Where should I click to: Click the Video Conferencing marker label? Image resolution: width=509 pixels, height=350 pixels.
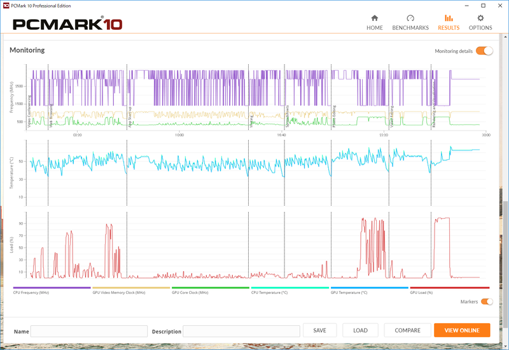tap(29, 111)
